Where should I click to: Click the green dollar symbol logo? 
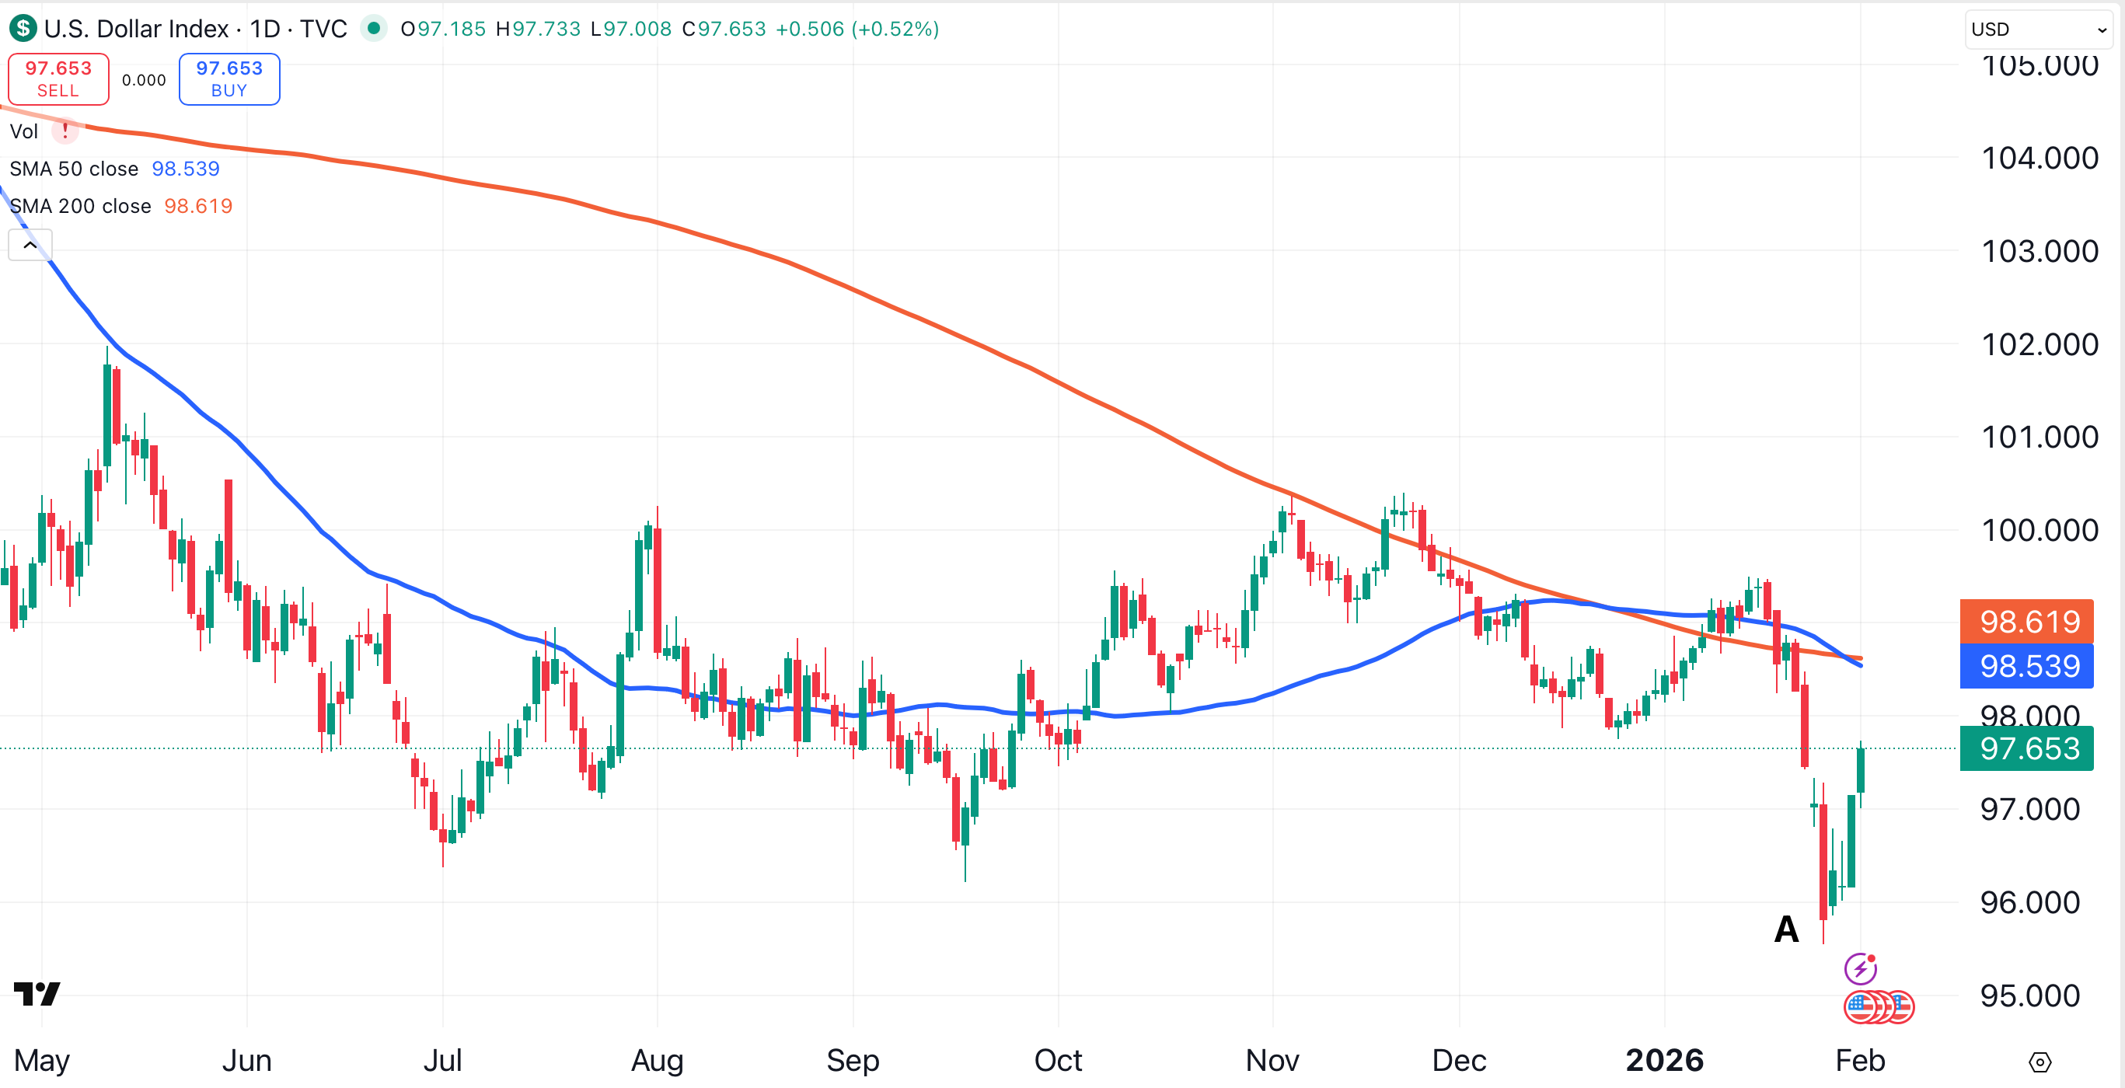tap(23, 29)
